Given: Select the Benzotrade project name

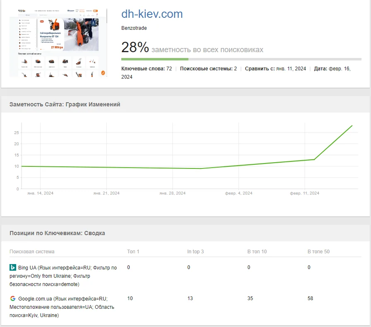Looking at the screenshot, I should [134, 28].
